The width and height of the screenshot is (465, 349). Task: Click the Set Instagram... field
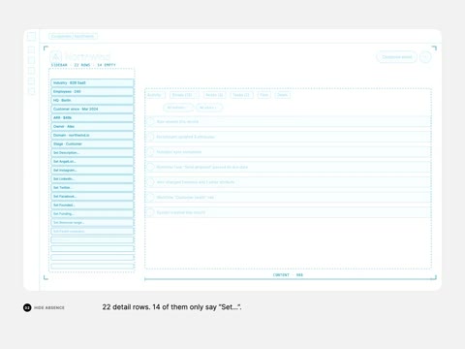coord(92,171)
